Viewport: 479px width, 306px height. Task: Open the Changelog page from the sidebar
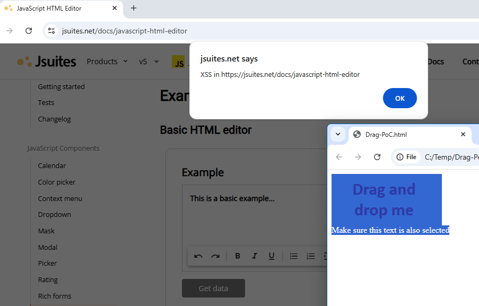coord(54,119)
